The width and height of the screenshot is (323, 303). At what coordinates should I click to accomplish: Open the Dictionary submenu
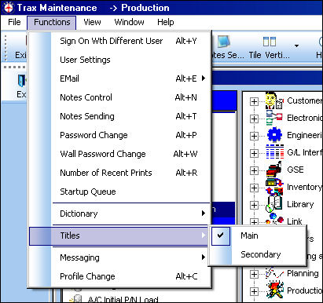[x=119, y=214]
